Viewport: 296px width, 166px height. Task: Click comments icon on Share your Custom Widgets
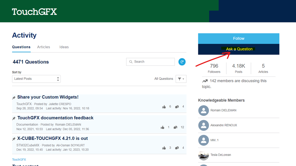[x=177, y=107]
